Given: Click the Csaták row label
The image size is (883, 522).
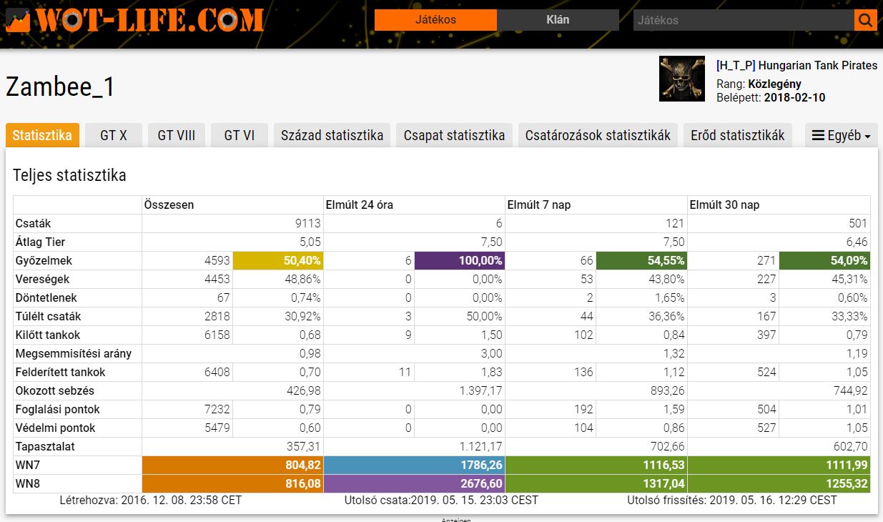Looking at the screenshot, I should tap(34, 224).
